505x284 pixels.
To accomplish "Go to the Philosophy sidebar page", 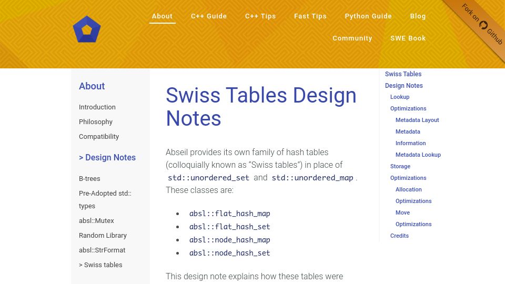I will click(96, 121).
